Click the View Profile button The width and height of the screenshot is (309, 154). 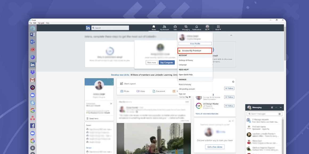pos(195,44)
